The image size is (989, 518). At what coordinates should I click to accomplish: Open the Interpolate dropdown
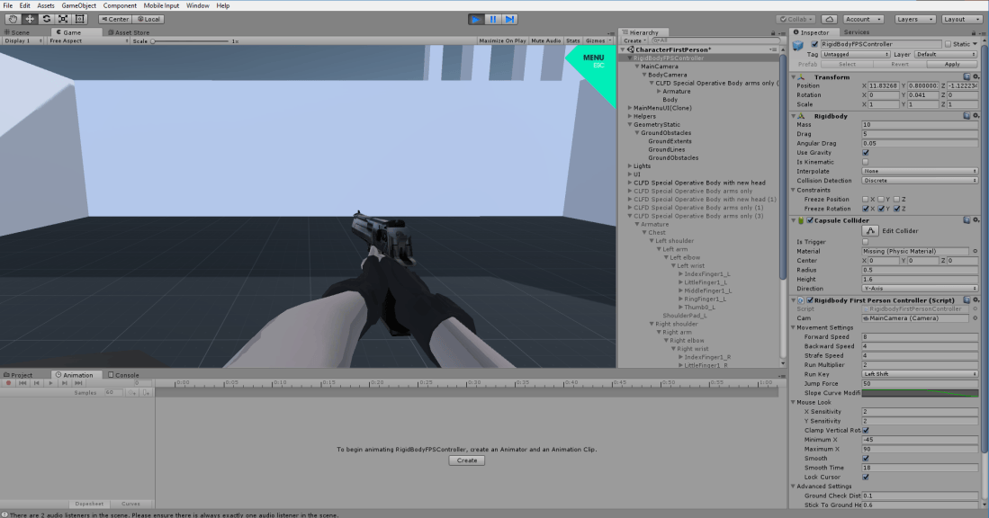click(920, 172)
